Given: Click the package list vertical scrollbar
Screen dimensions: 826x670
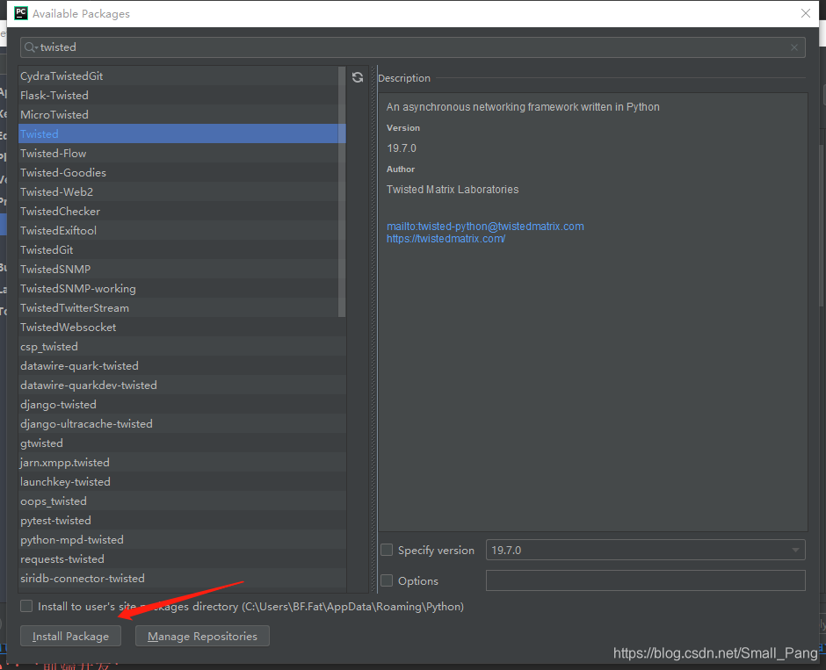Looking at the screenshot, I should [x=341, y=192].
